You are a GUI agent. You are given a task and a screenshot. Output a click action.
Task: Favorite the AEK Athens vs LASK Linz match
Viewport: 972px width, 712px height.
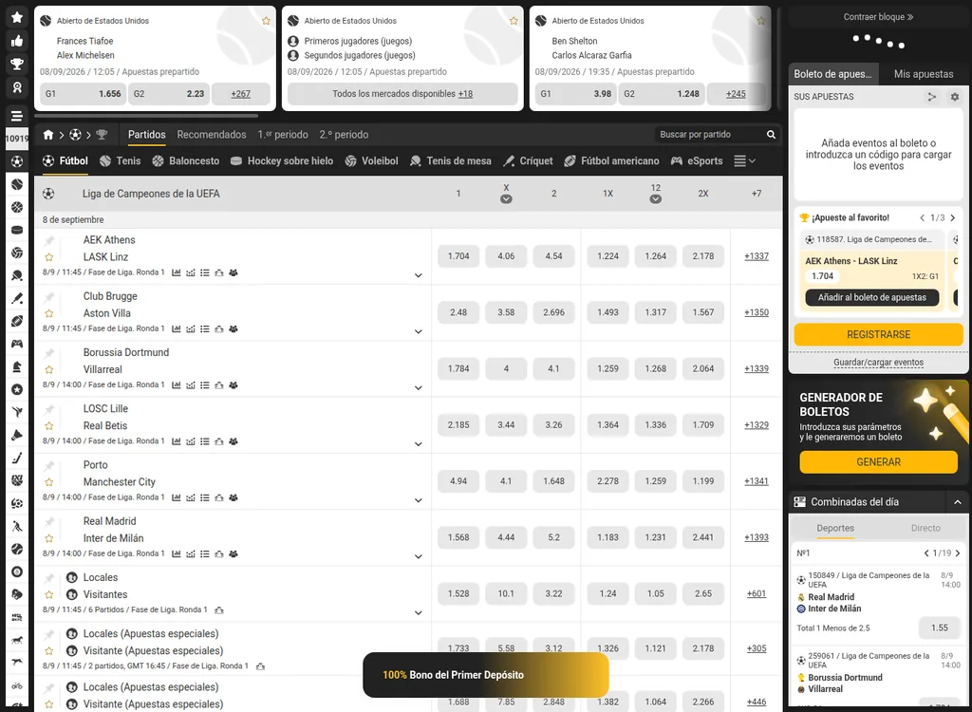pyautogui.click(x=49, y=256)
